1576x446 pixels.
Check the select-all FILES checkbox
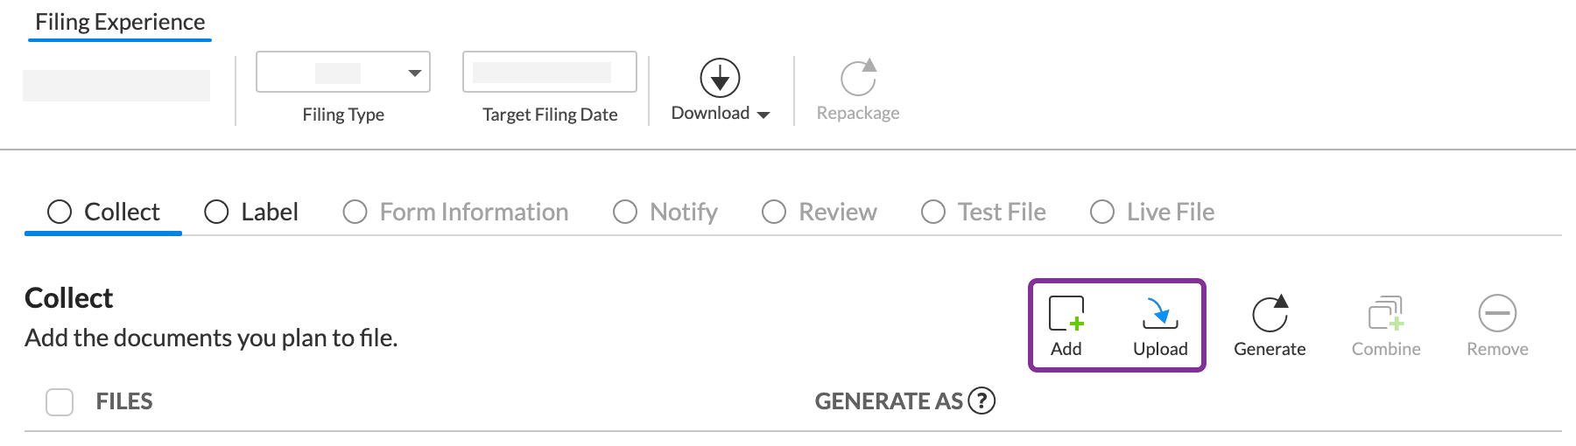[x=60, y=402]
